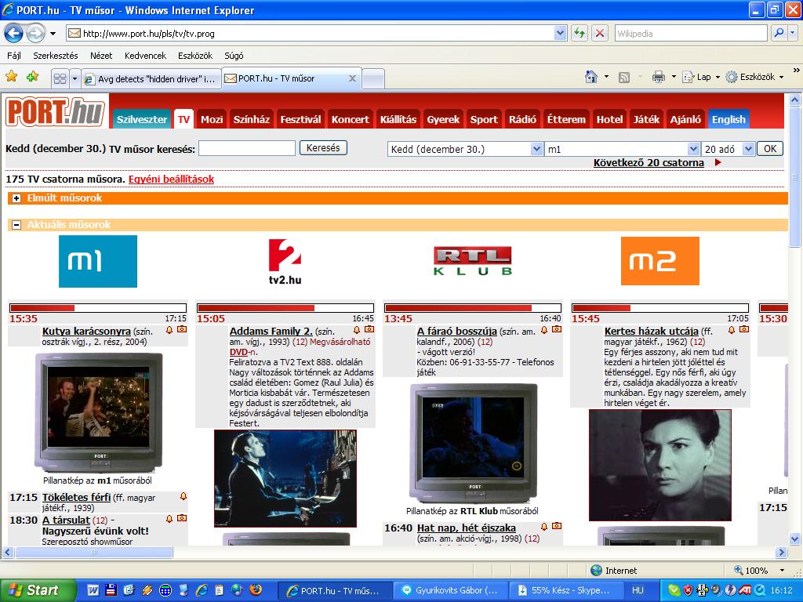803x602 pixels.
Task: Open the Lap menu dropdown in the command bar
Action: pos(701,78)
